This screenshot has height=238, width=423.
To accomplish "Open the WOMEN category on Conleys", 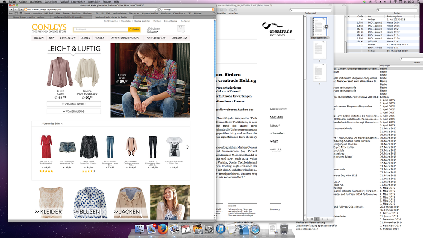I will 39,38.
